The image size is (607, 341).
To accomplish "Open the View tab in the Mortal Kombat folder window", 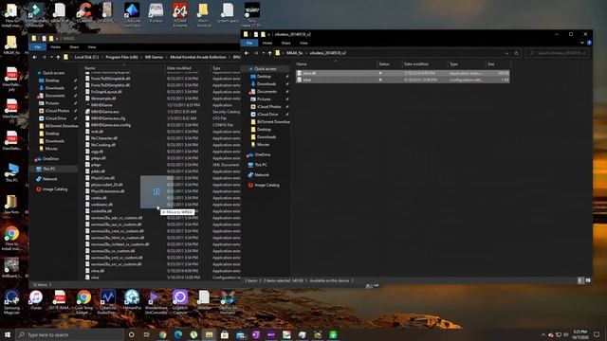I will 91,47.
